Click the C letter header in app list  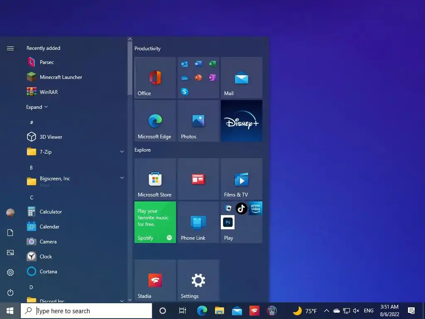click(32, 197)
